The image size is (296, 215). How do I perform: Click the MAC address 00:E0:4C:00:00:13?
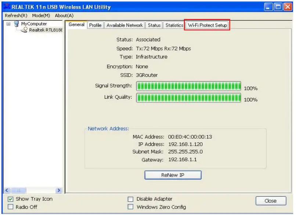click(190, 137)
